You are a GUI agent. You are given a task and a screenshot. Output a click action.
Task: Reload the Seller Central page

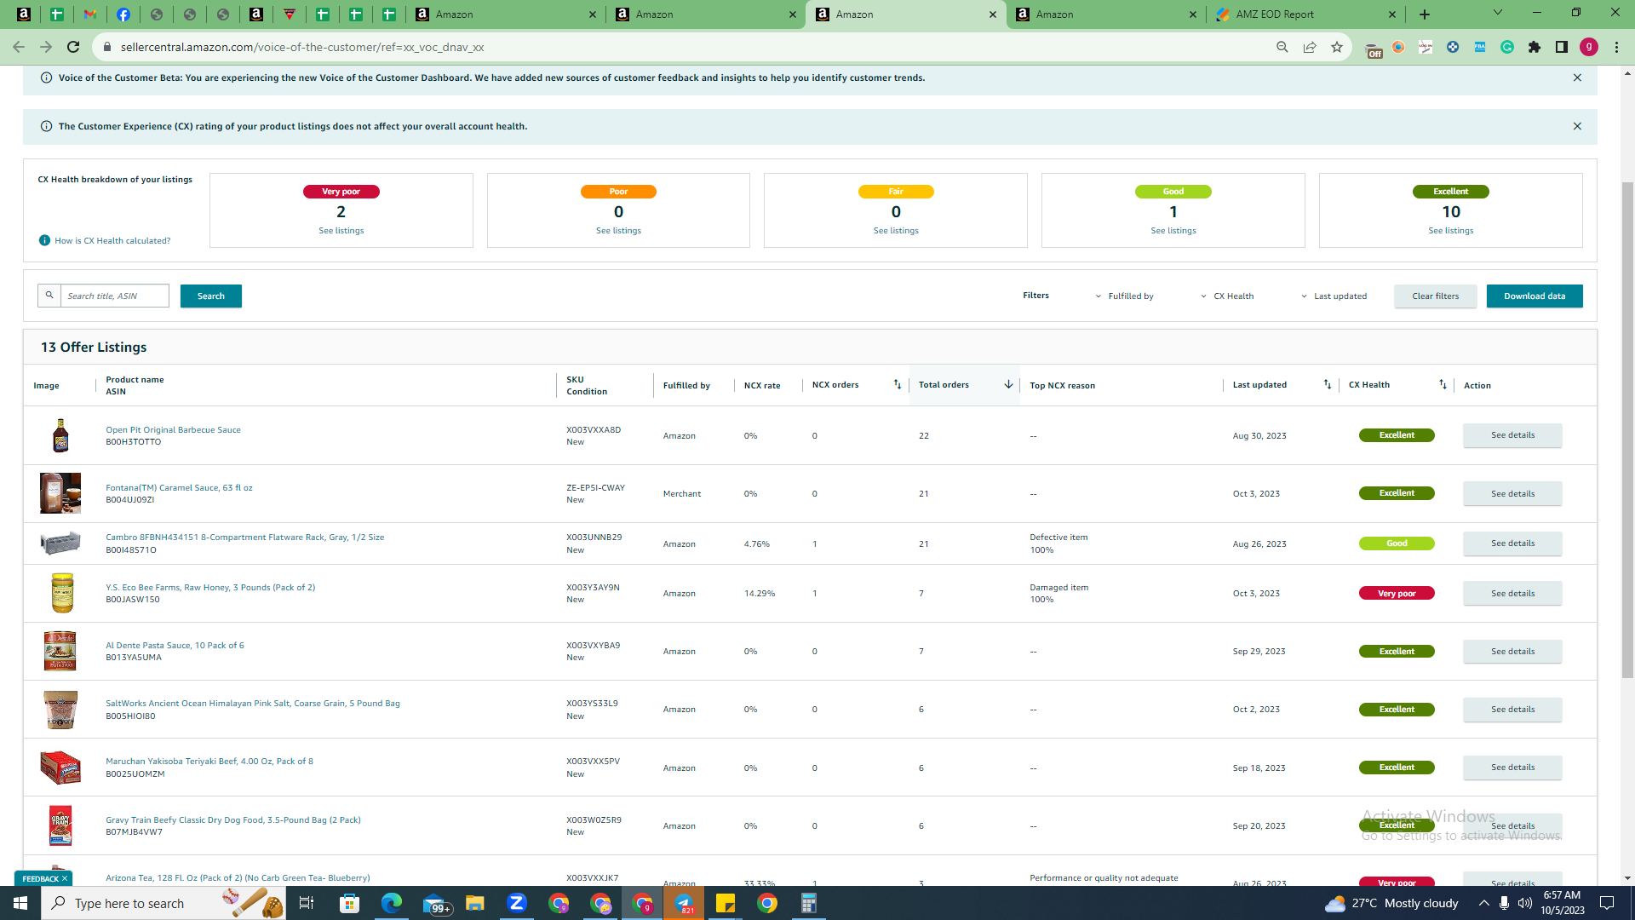(73, 47)
